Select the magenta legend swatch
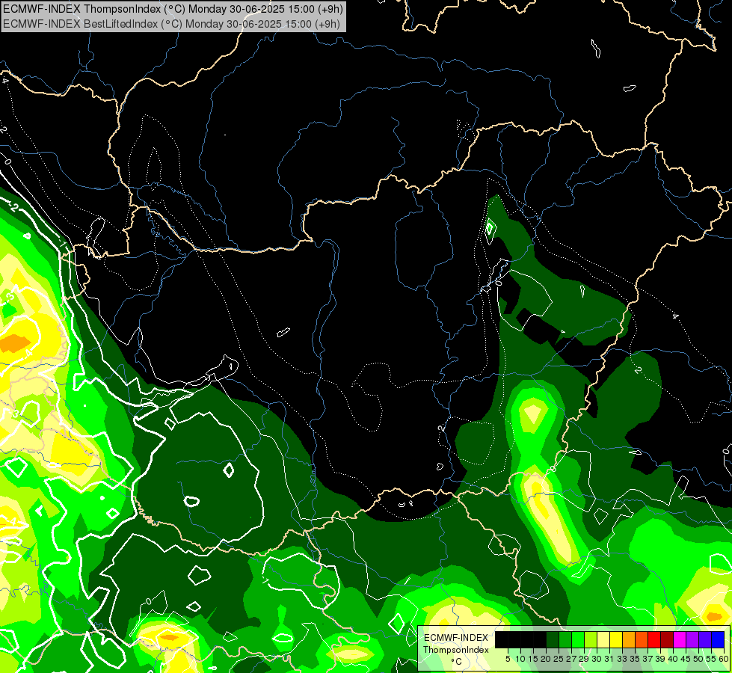The width and height of the screenshot is (732, 673). pyautogui.click(x=680, y=639)
